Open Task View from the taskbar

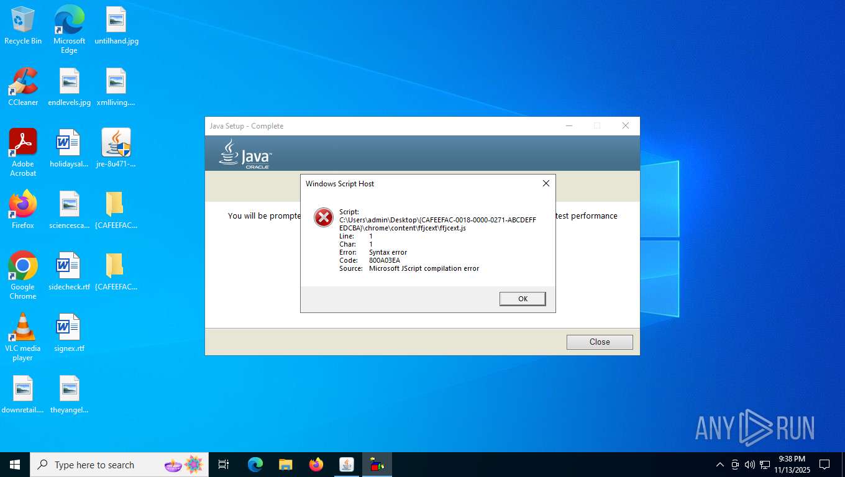pyautogui.click(x=224, y=465)
